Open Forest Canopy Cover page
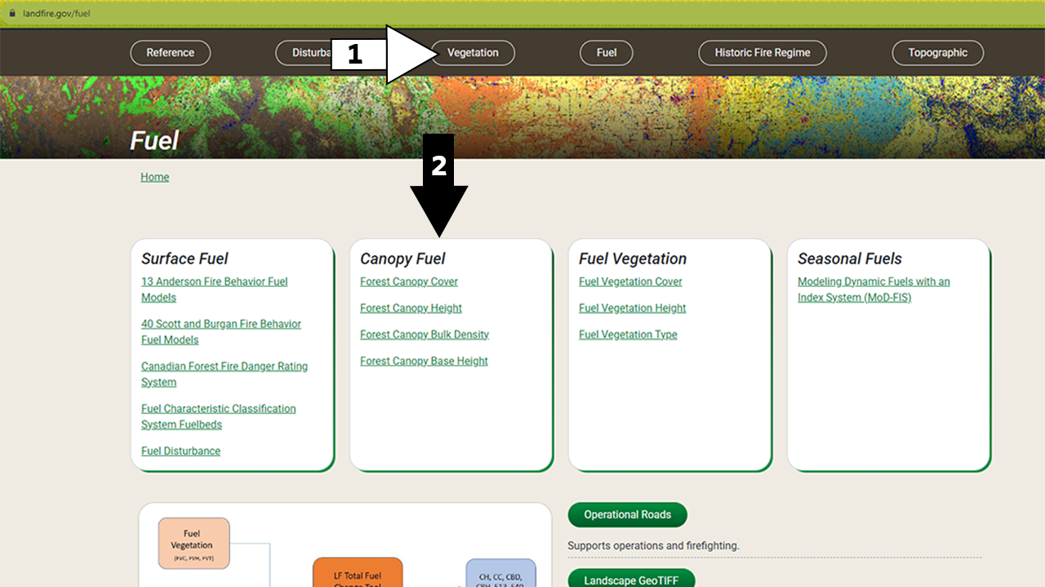The image size is (1045, 587). point(408,281)
